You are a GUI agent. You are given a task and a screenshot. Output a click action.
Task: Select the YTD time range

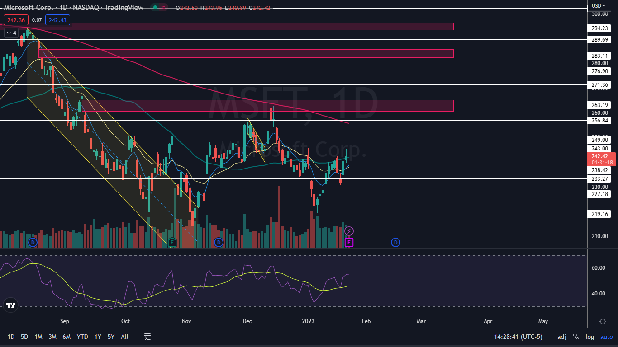[x=82, y=337]
